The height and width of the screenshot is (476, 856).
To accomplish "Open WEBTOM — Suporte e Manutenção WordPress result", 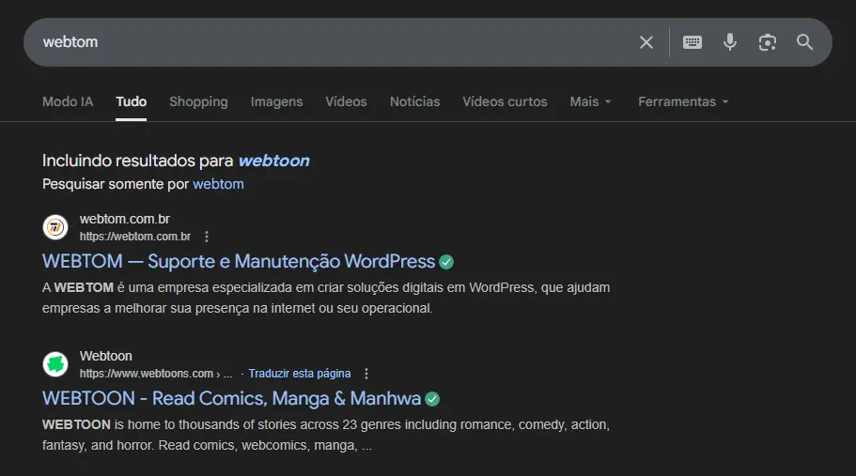I will (x=239, y=262).
